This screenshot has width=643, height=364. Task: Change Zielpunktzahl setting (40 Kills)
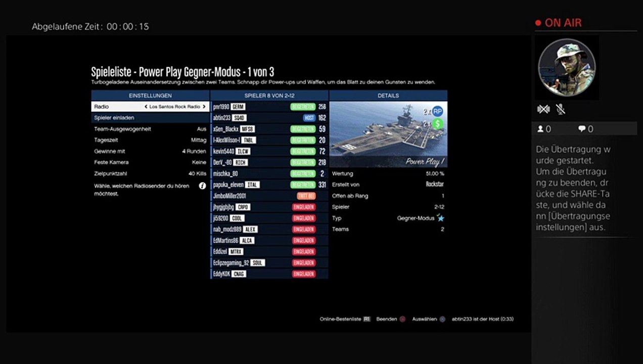pos(150,173)
